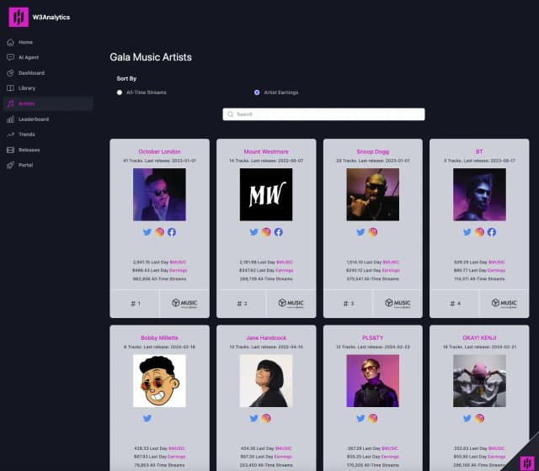This screenshot has width=539, height=471.
Task: Click Mount Westmore MW cover thumbnail
Action: [x=266, y=194]
